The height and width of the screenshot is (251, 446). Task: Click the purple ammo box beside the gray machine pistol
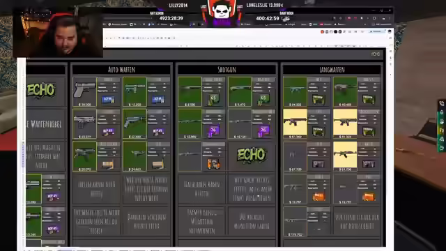(x=108, y=132)
